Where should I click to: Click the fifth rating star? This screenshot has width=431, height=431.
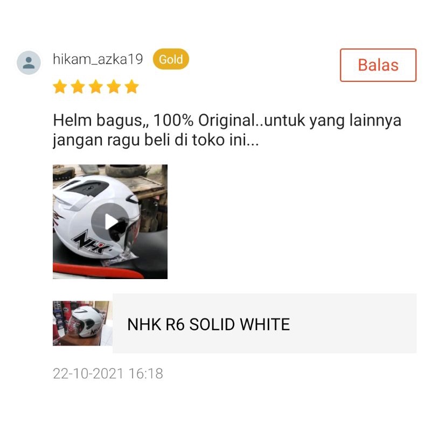pyautogui.click(x=131, y=87)
